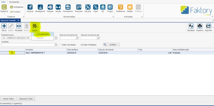
Task: Open Data de Vencimento até date dropdown
Action: pos(98,38)
